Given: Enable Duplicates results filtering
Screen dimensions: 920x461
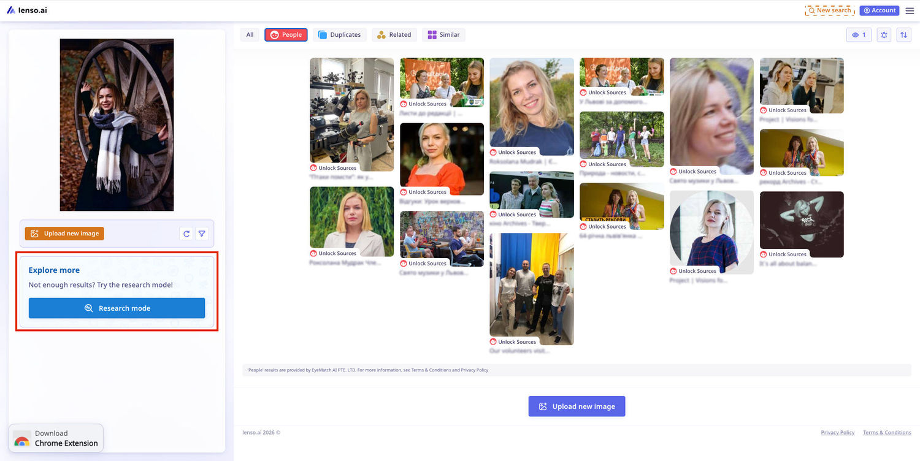Looking at the screenshot, I should (x=339, y=34).
